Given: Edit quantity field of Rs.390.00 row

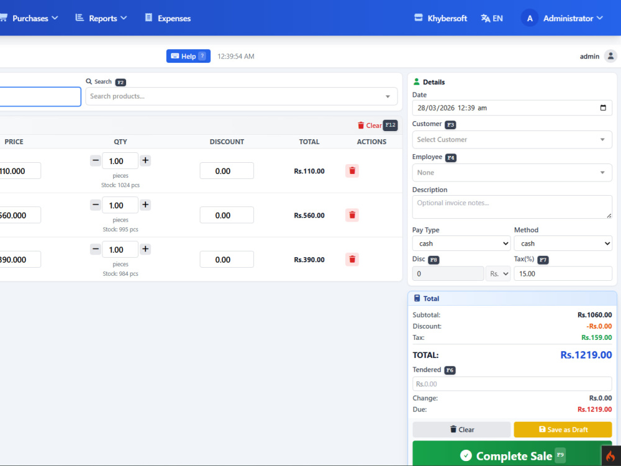Looking at the screenshot, I should tap(120, 250).
